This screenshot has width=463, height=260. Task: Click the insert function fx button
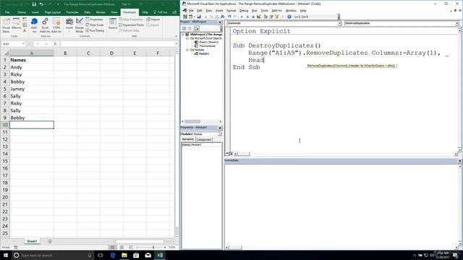click(x=55, y=44)
